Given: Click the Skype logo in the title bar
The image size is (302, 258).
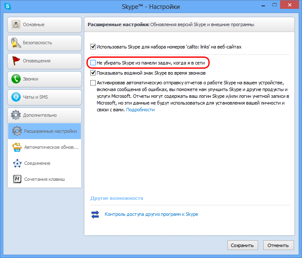Looking at the screenshot, I should coord(7,6).
